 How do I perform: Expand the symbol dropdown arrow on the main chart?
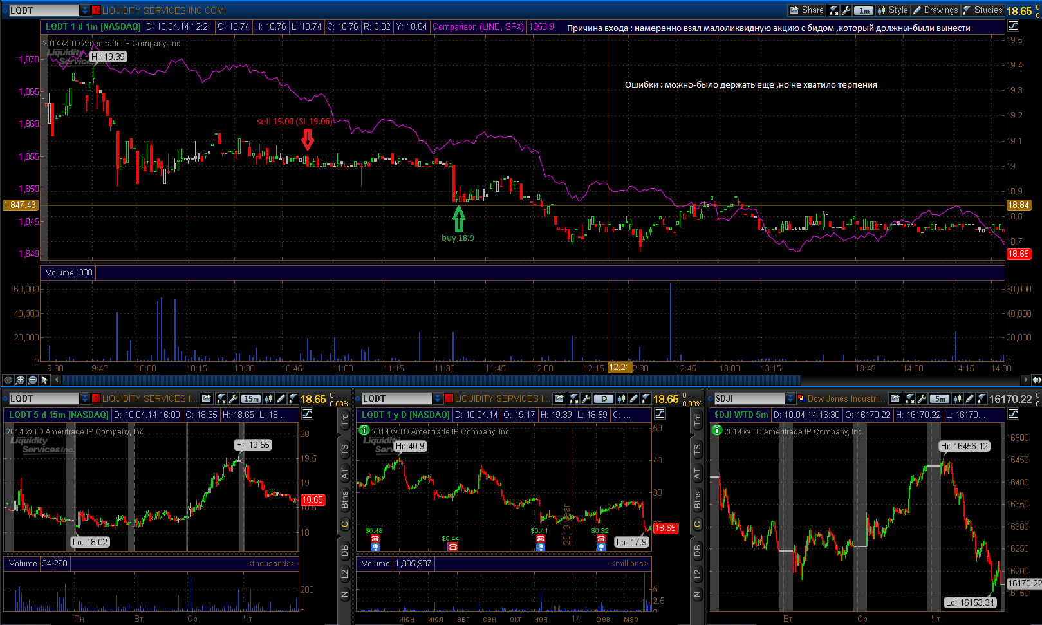click(85, 10)
